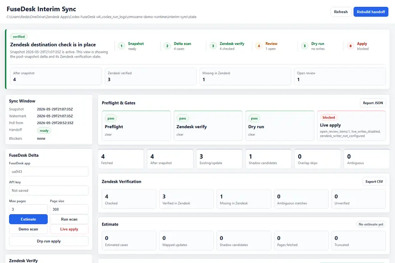Select step 1 Snapshot circle

(121, 46)
